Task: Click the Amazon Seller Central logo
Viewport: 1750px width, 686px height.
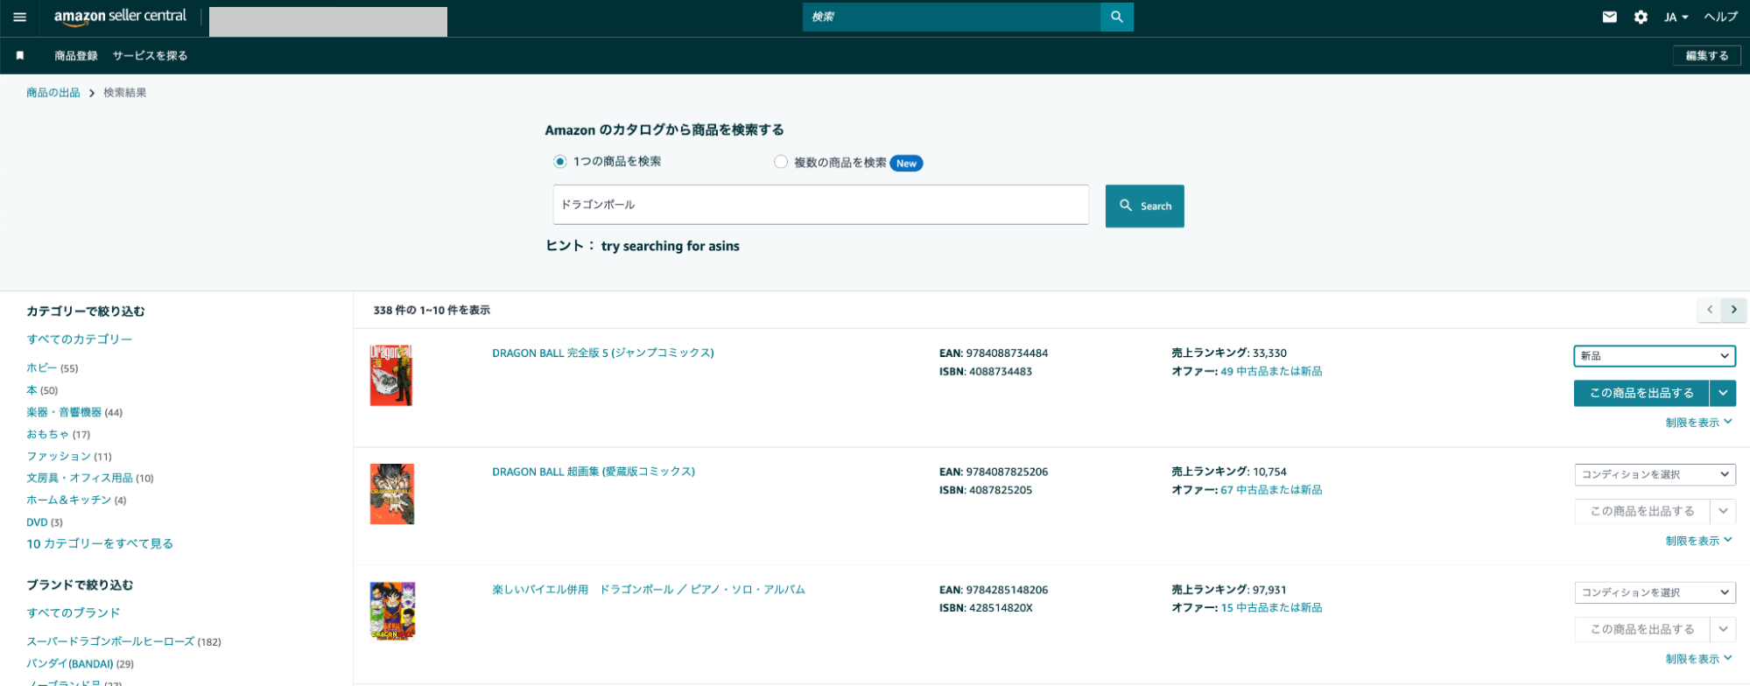Action: click(120, 17)
